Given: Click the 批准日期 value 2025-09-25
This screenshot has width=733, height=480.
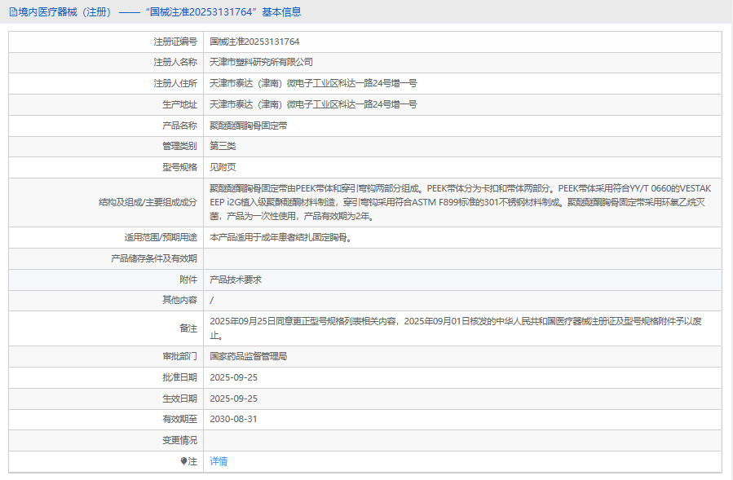Looking at the screenshot, I should [x=233, y=377].
